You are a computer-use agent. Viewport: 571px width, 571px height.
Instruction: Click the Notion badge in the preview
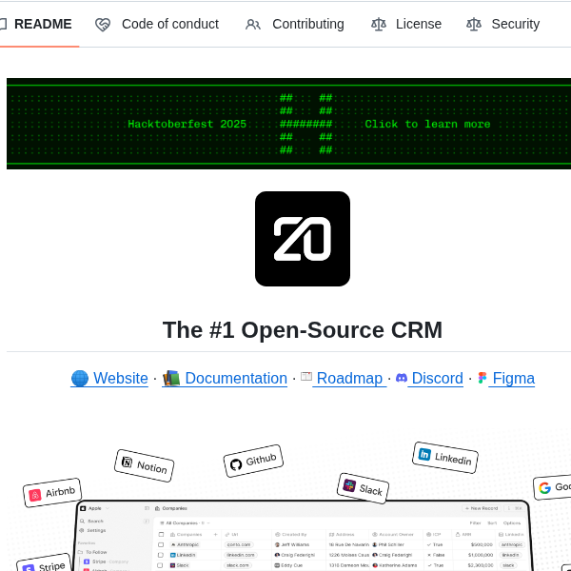click(144, 465)
